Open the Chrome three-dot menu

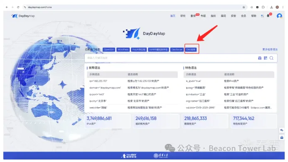[283, 7]
